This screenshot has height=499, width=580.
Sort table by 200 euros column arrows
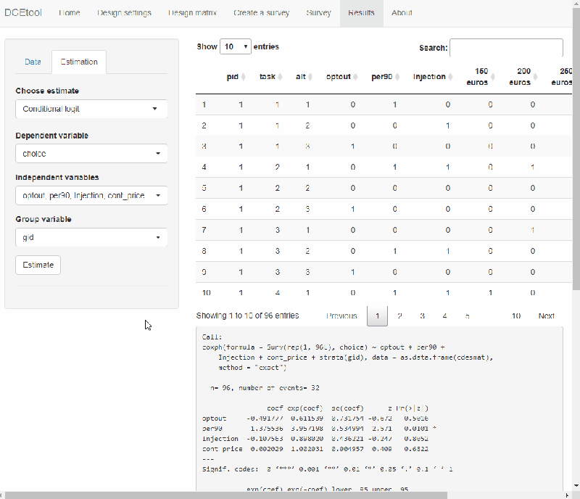[536, 77]
